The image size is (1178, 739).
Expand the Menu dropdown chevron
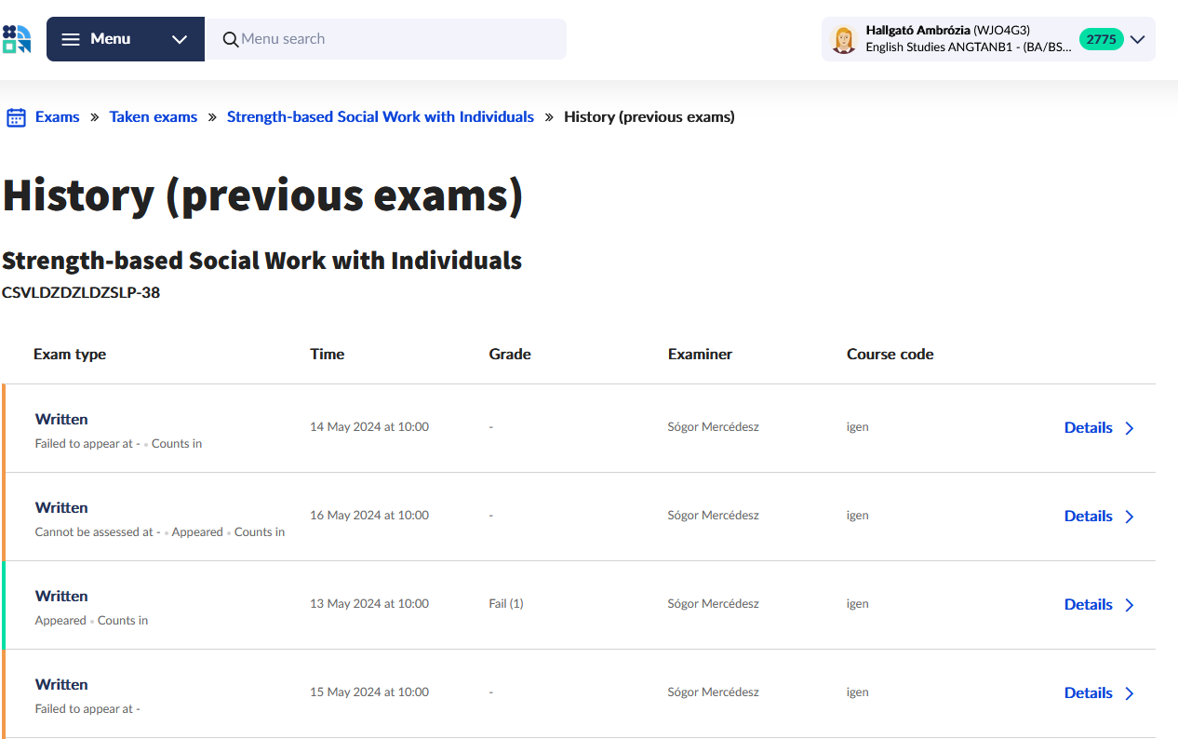click(x=180, y=39)
